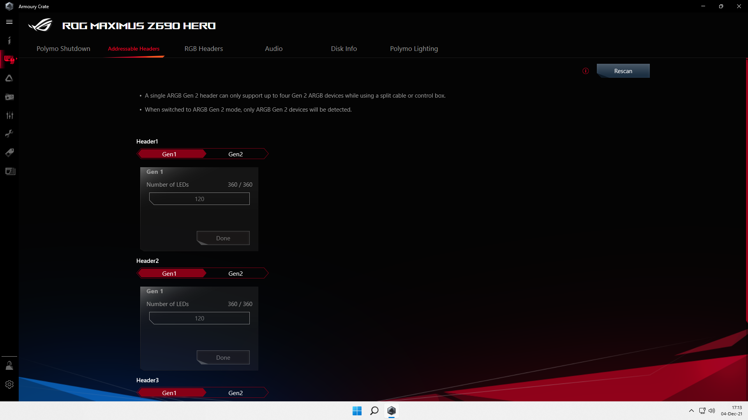
Task: Click the red info icon beside Rescan
Action: coord(586,71)
